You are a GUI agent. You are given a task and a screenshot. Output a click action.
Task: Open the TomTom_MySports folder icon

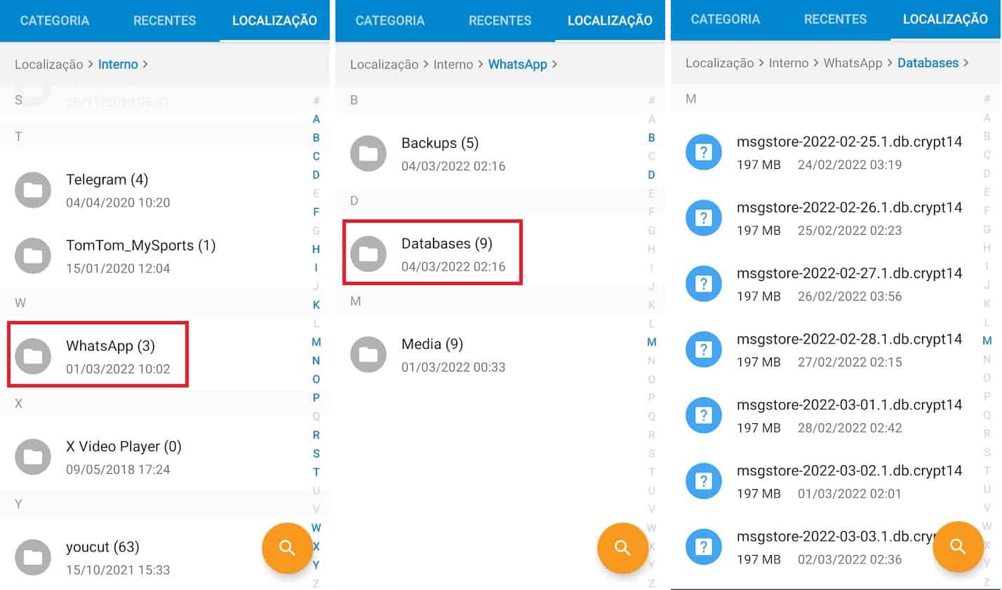(x=33, y=256)
